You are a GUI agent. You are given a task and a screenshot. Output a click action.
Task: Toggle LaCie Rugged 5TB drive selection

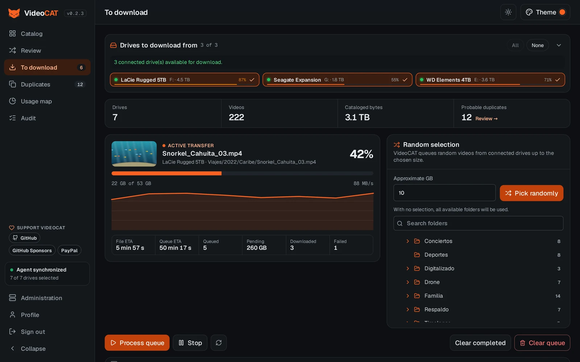(x=185, y=80)
